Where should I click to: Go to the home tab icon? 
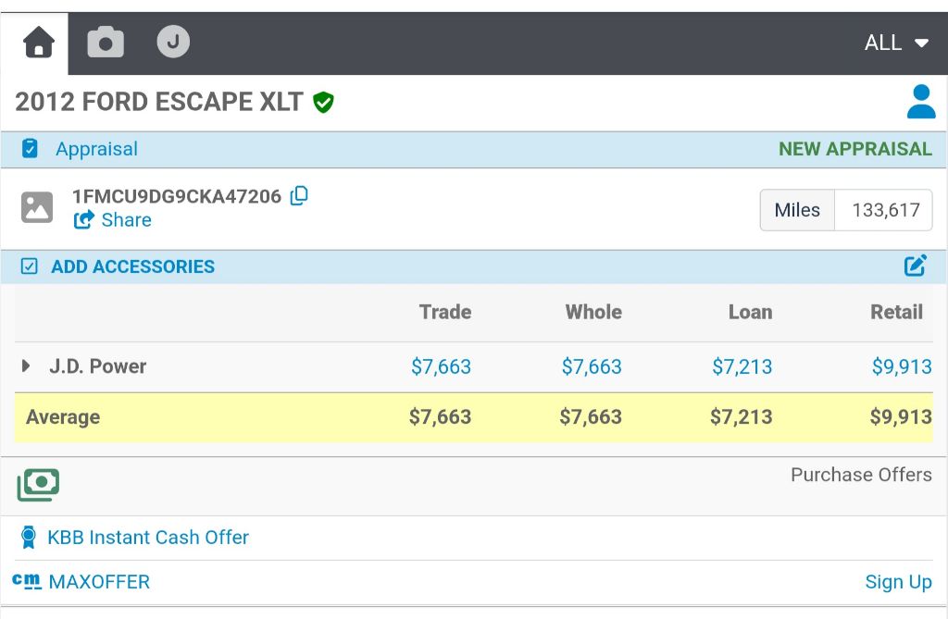39,43
